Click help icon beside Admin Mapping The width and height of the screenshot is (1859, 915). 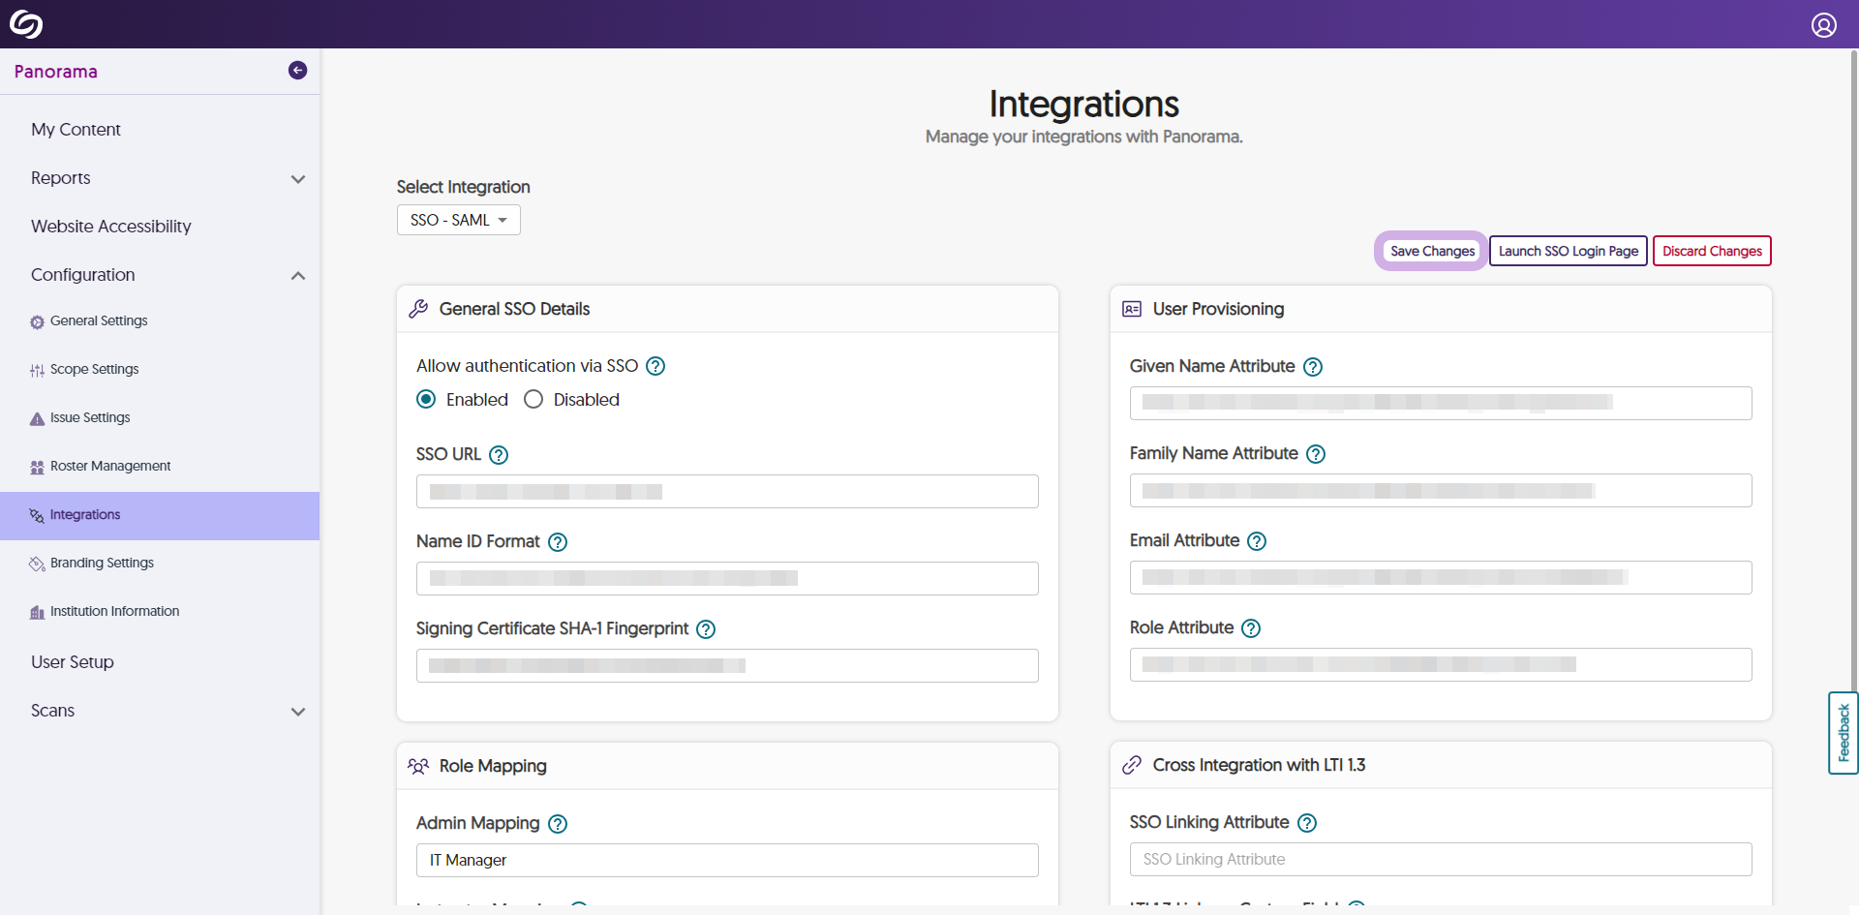(558, 824)
